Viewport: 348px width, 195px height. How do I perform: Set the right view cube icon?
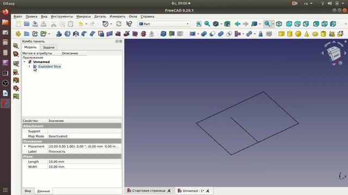click(x=306, y=24)
